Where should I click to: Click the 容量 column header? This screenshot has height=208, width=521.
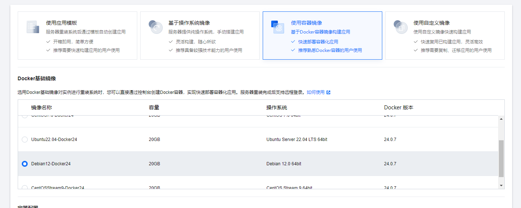[x=154, y=107]
